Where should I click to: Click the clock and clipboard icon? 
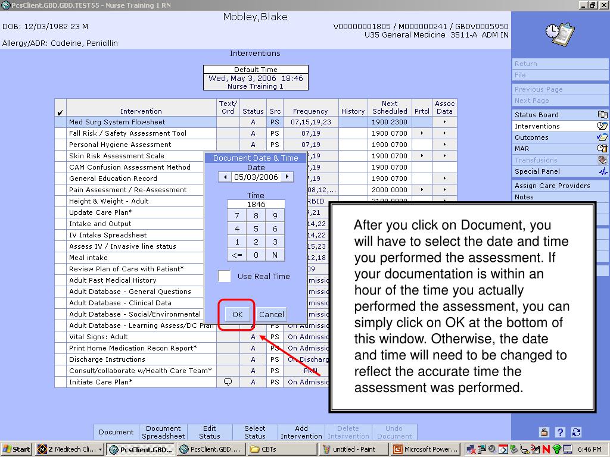click(560, 34)
